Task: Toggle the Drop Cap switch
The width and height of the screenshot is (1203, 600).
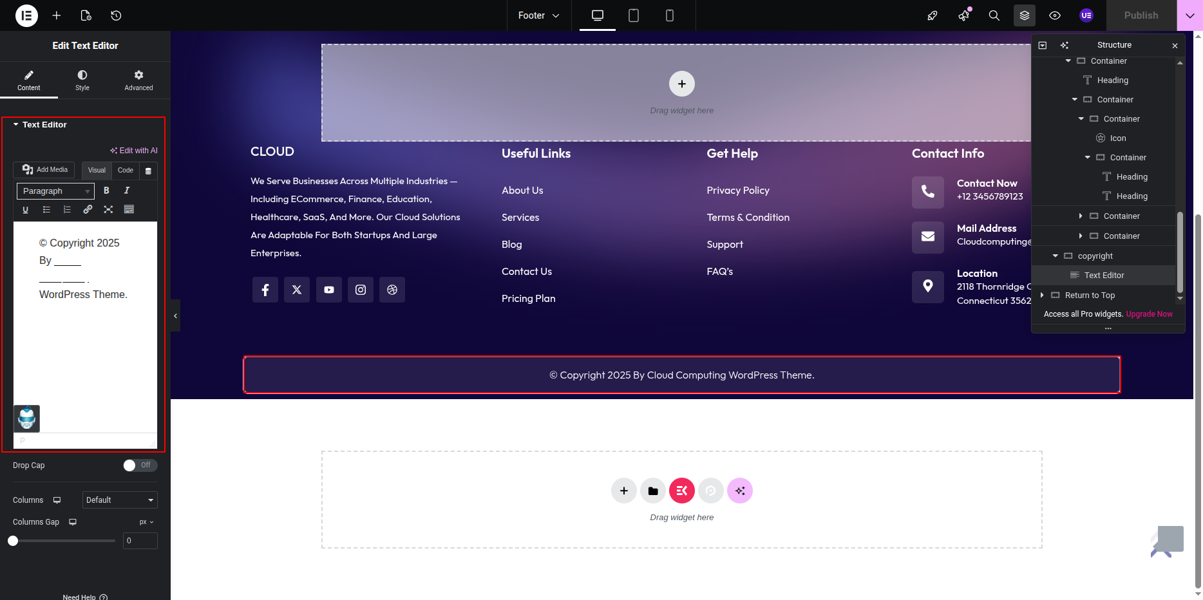Action: pos(140,465)
